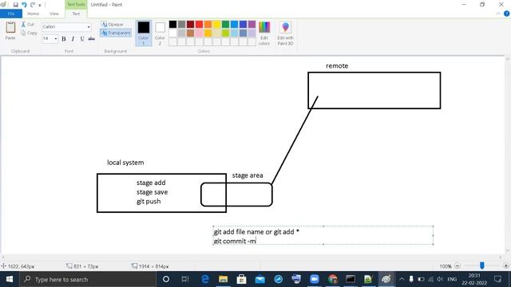Open Task View from taskbar
This screenshot has height=287, width=511.
(185, 279)
